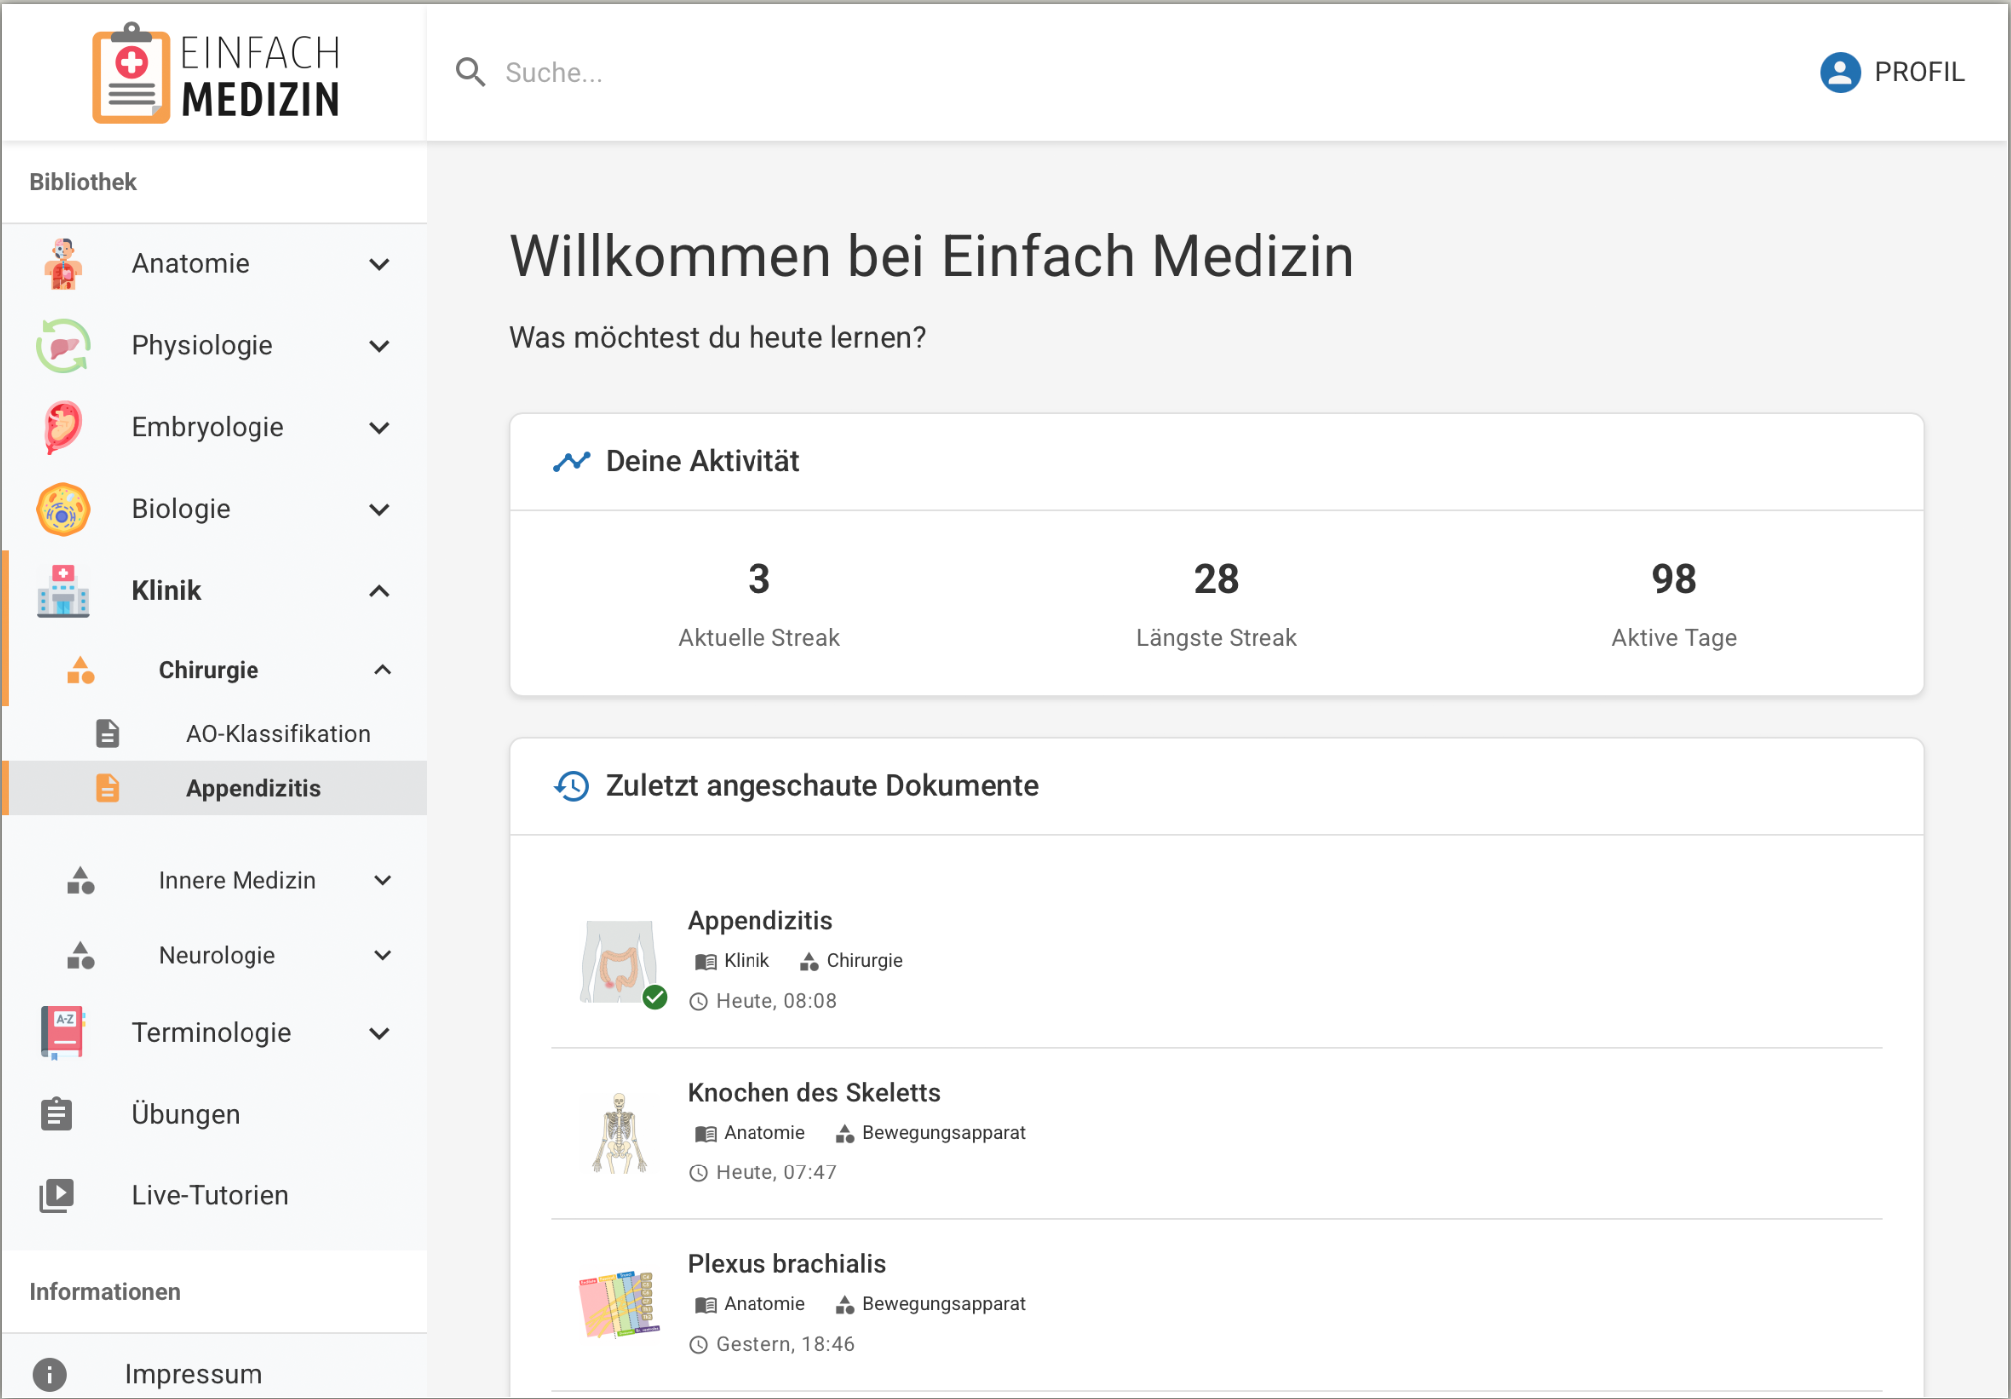Click the Impressum info icon
The image size is (2011, 1399).
(49, 1374)
